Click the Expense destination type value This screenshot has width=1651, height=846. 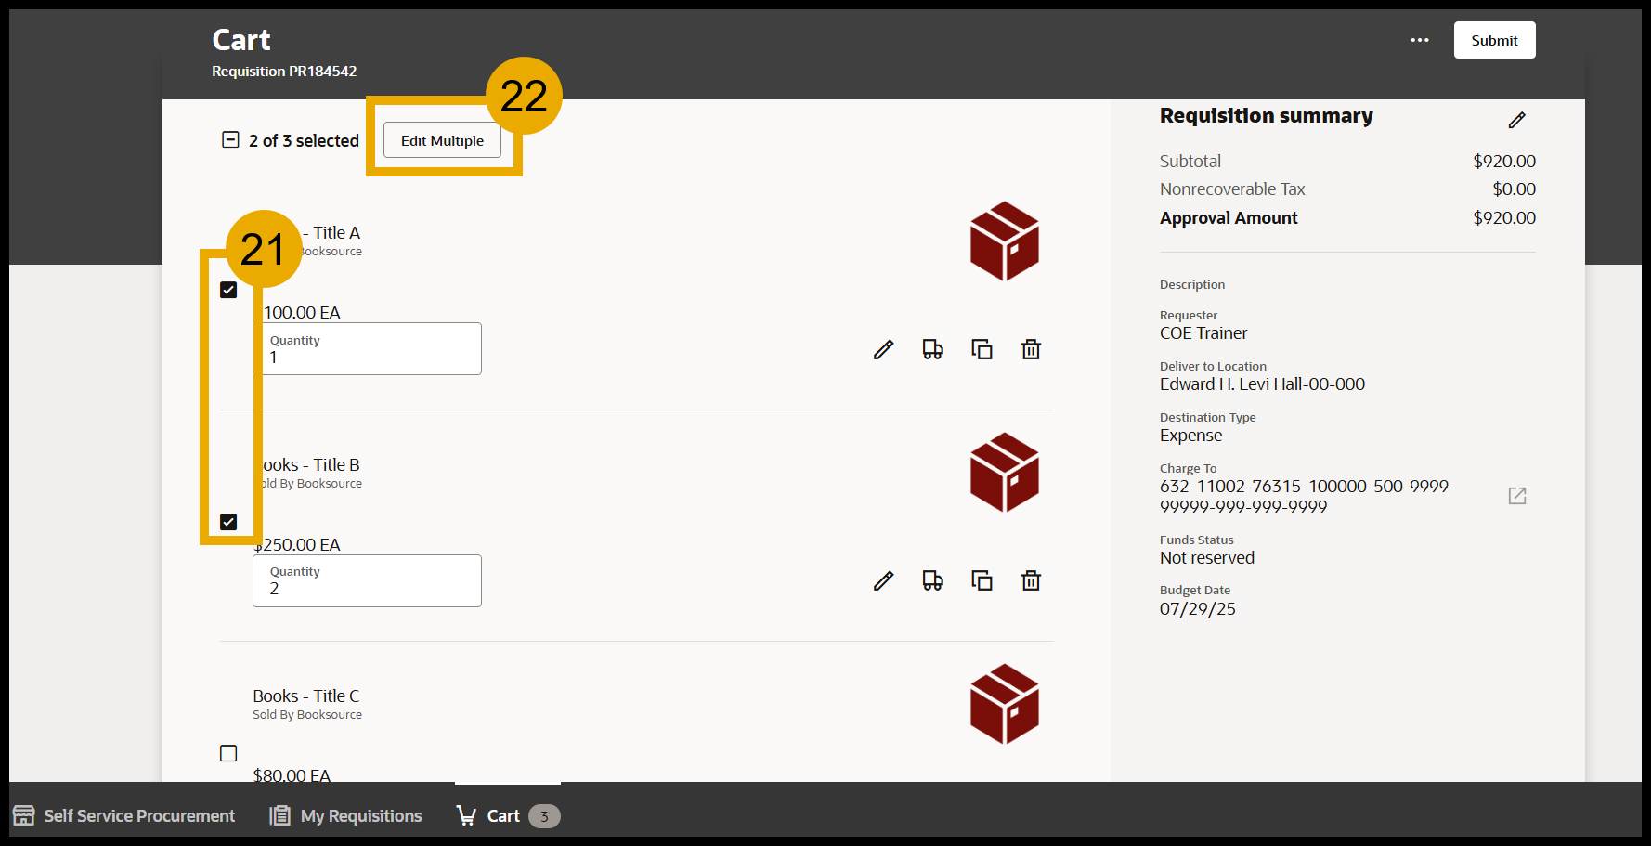point(1190,435)
